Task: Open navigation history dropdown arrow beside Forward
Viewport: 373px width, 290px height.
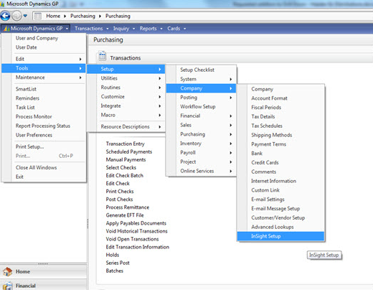Action: (25, 16)
